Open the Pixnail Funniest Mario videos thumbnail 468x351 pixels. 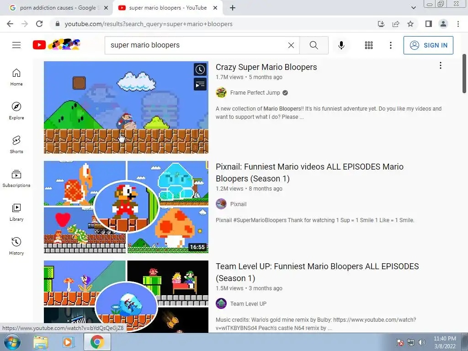click(x=126, y=207)
